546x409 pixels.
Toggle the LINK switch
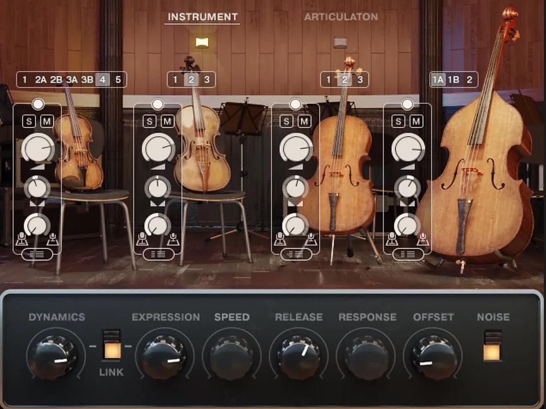coord(112,345)
